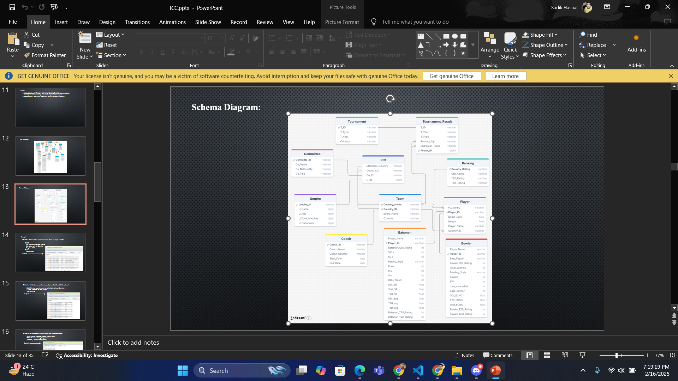678x381 pixels.
Task: Click zoom out minus button
Action: 596,355
